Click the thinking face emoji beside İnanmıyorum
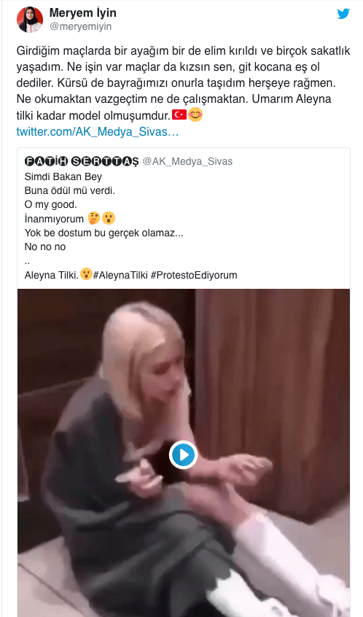Image resolution: width=363 pixels, height=617 pixels. tap(93, 218)
